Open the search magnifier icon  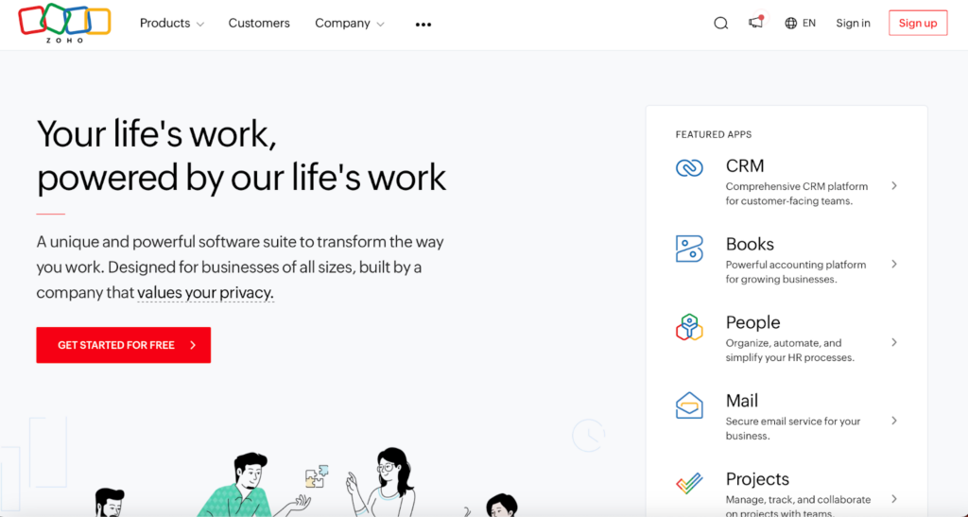click(720, 24)
